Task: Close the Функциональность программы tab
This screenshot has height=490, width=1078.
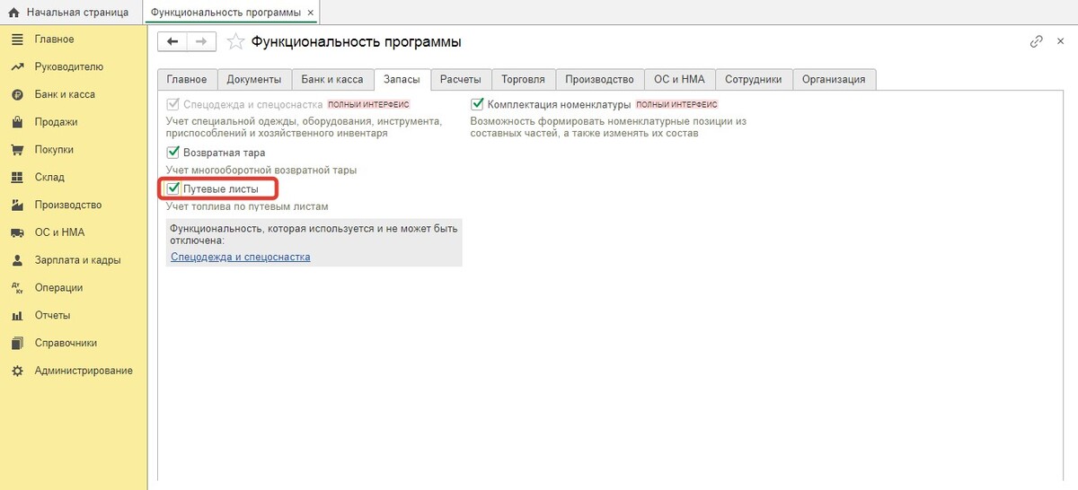Action: pyautogui.click(x=311, y=13)
